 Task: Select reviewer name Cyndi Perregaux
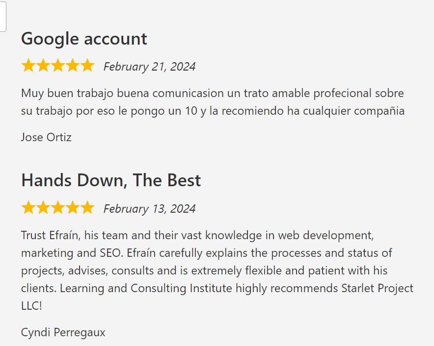tap(63, 332)
